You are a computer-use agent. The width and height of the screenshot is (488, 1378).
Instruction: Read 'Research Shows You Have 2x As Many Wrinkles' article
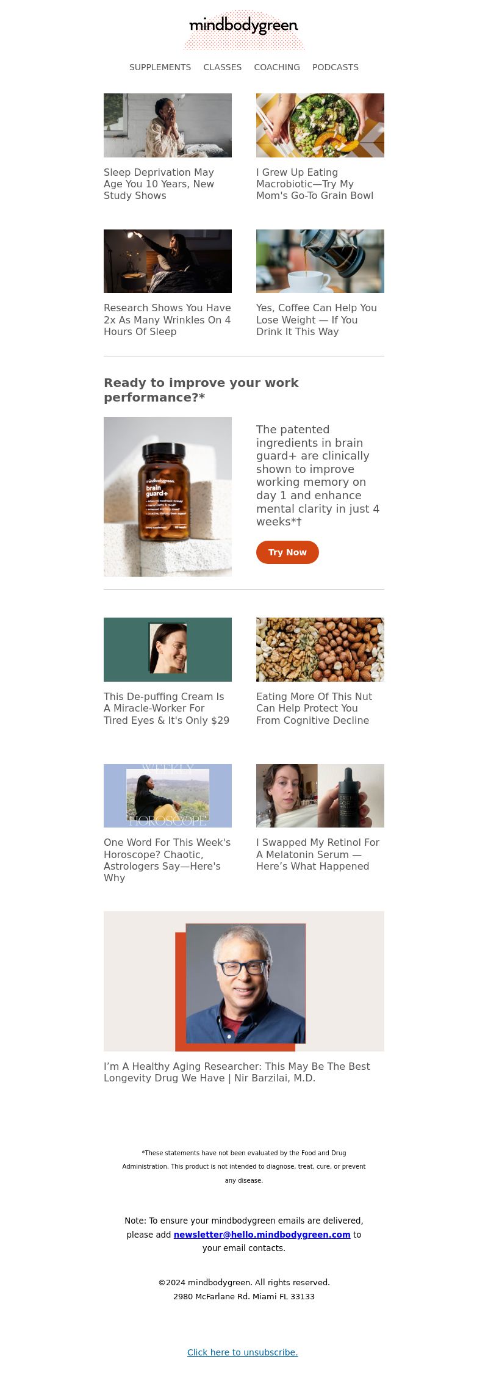(167, 320)
